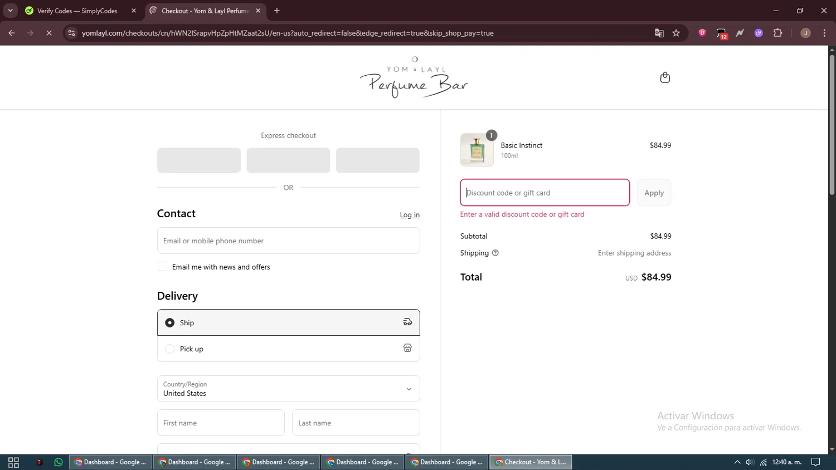Close the Checkout tab

coord(258,11)
